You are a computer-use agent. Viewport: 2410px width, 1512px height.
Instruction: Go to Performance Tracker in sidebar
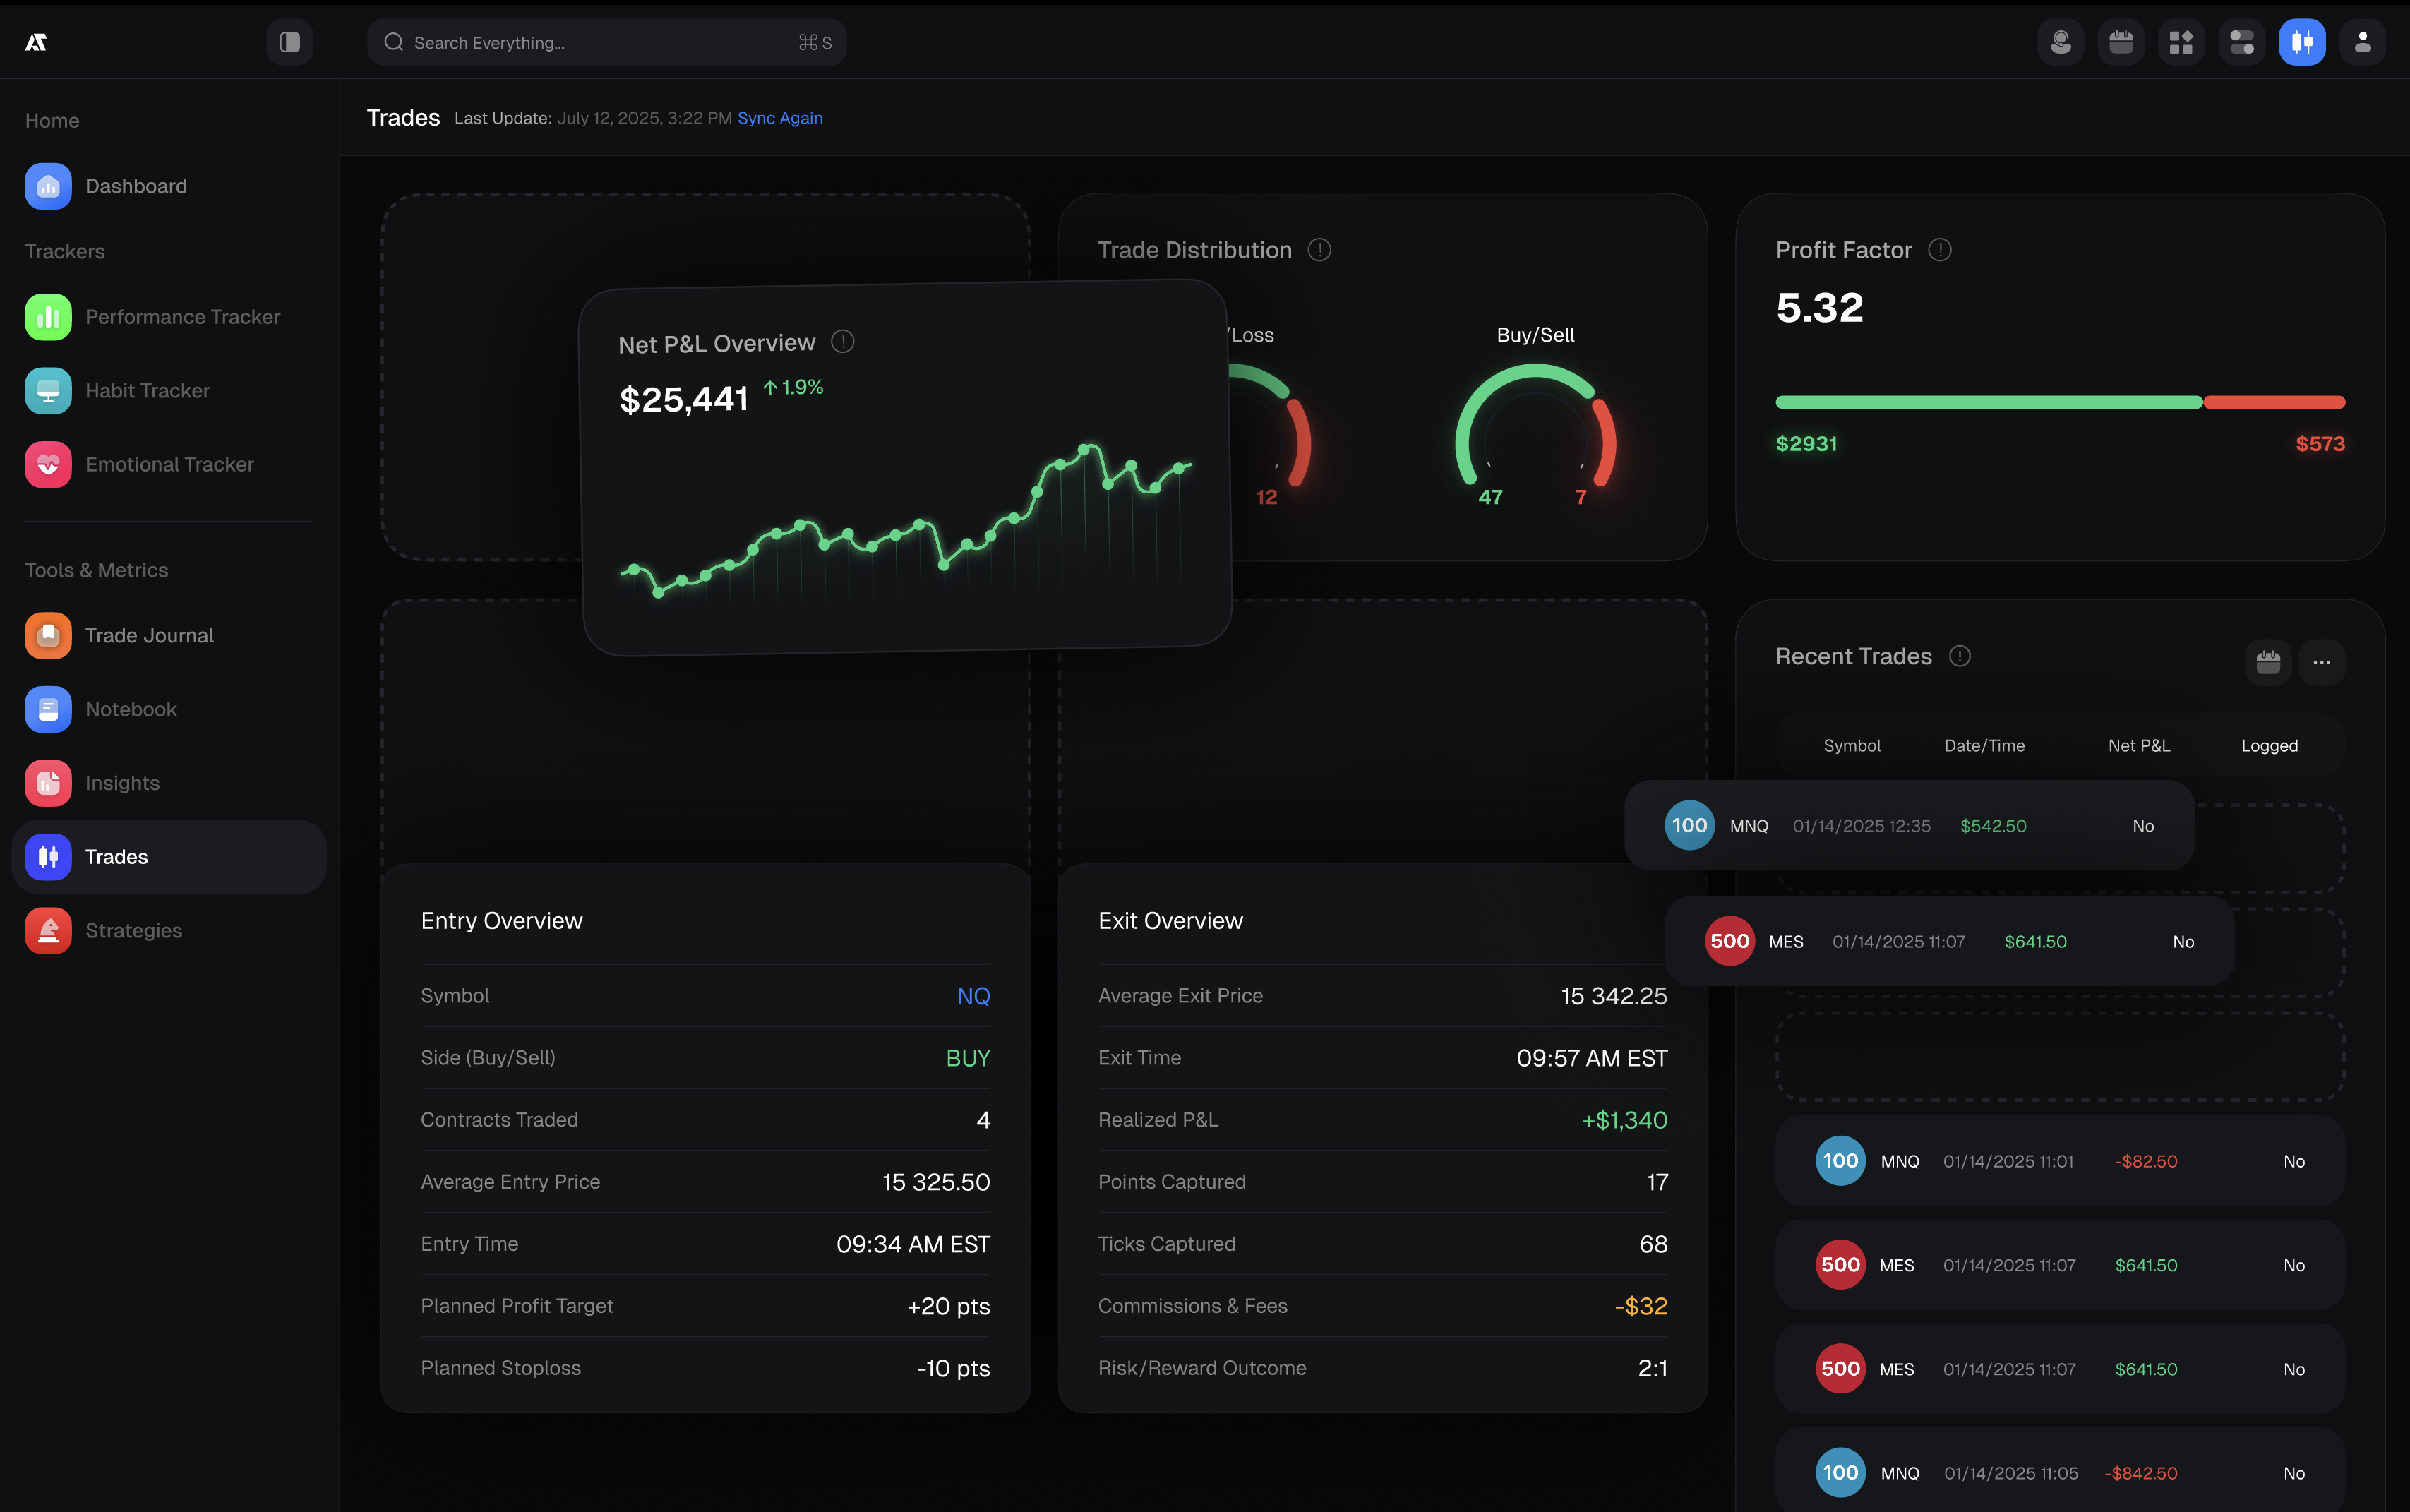click(182, 317)
